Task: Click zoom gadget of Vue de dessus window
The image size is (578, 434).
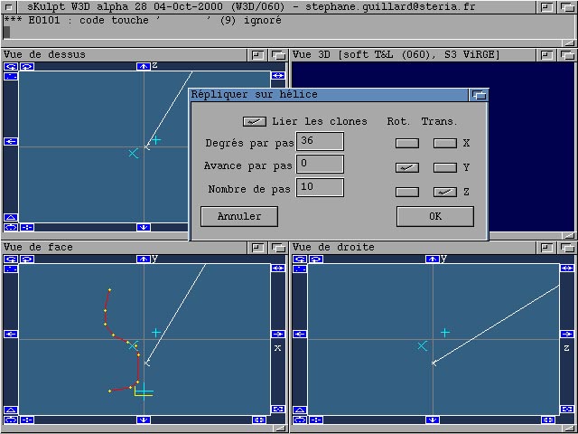Action: pyautogui.click(x=257, y=55)
